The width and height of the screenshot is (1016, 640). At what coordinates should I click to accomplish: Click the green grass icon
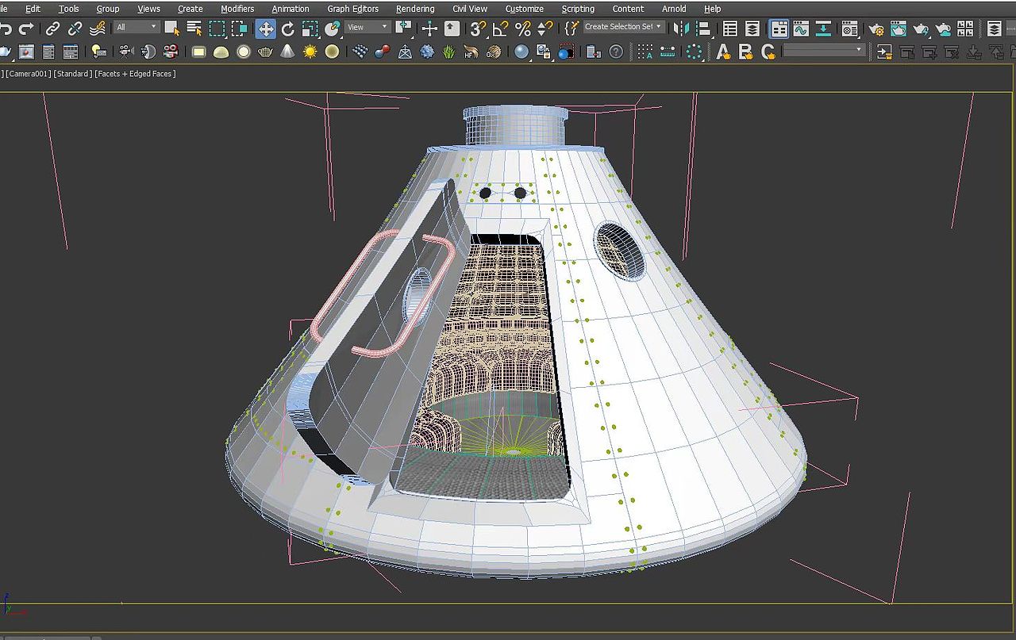click(449, 52)
